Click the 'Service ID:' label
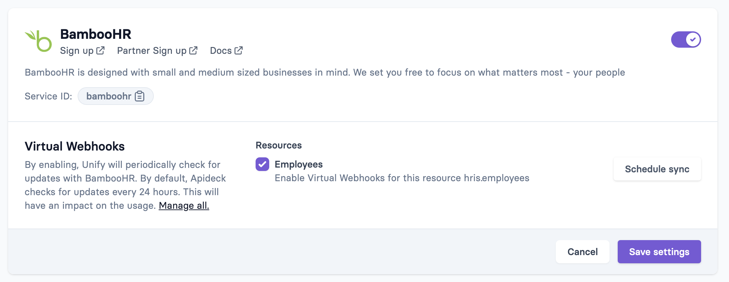Screen dimensions: 729x282 coord(48,96)
